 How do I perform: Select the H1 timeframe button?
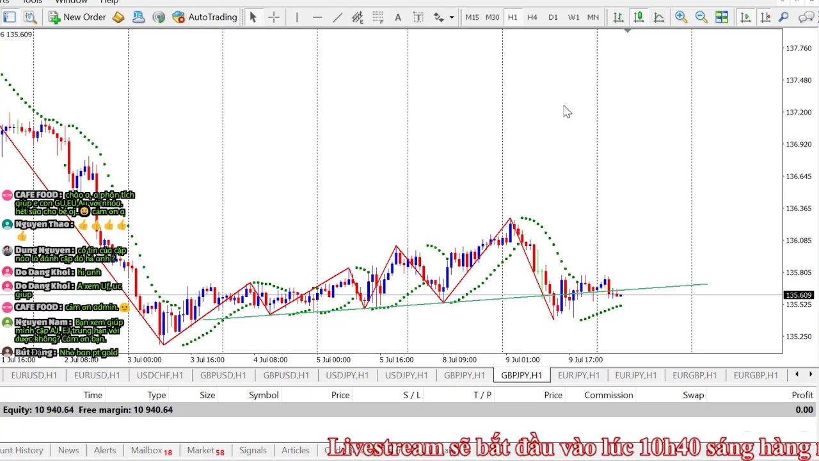[513, 17]
